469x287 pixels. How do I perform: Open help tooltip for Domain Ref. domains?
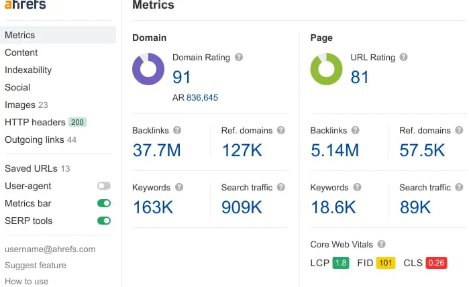[281, 130]
